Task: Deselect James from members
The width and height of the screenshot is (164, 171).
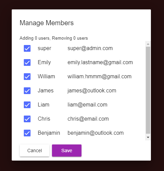Action: tap(27, 91)
